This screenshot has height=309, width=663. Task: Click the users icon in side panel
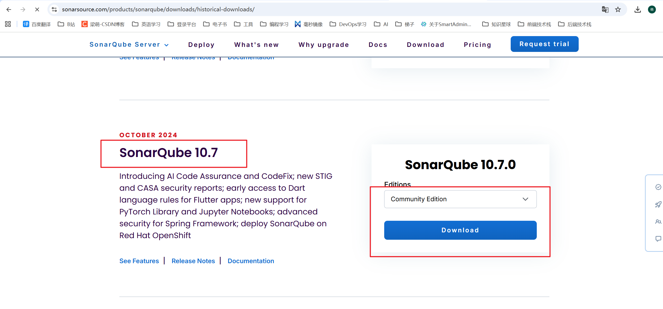tap(658, 222)
